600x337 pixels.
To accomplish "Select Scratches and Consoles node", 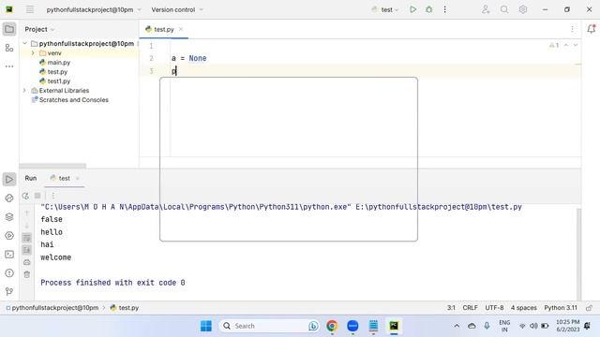I will [x=74, y=100].
